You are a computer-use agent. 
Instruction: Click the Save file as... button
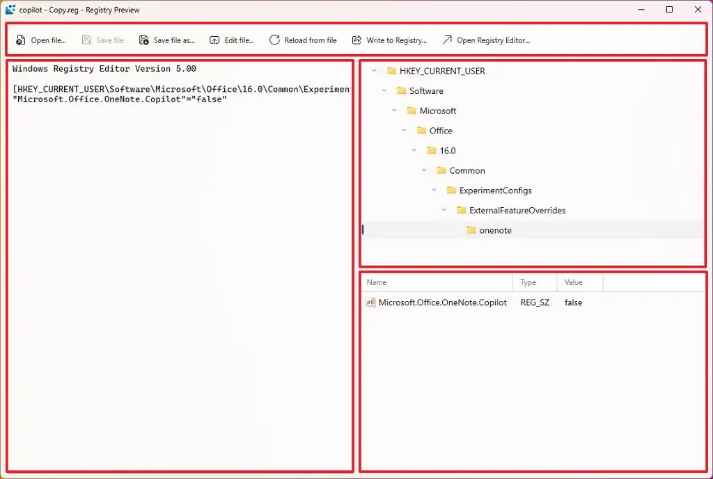(166, 40)
